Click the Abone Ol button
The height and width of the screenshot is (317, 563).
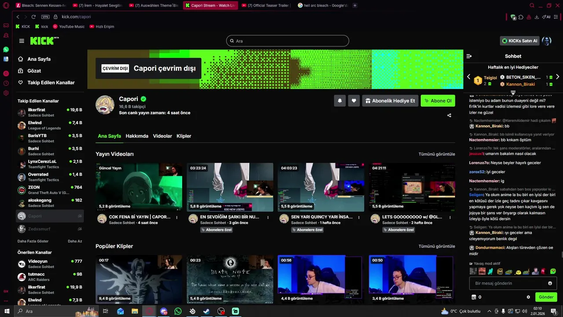pyautogui.click(x=438, y=101)
